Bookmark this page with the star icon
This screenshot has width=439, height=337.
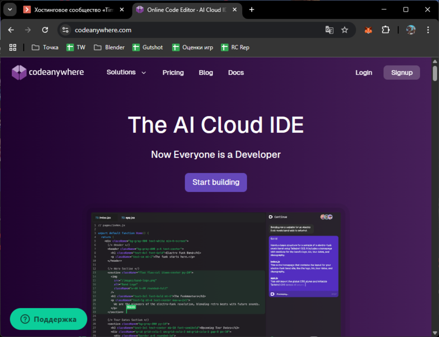[x=345, y=30]
